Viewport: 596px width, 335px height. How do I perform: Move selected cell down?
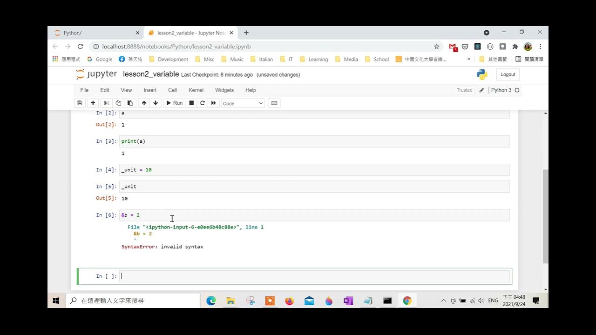pyautogui.click(x=156, y=103)
